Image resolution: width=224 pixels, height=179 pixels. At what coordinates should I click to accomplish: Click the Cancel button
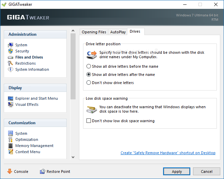(207, 171)
